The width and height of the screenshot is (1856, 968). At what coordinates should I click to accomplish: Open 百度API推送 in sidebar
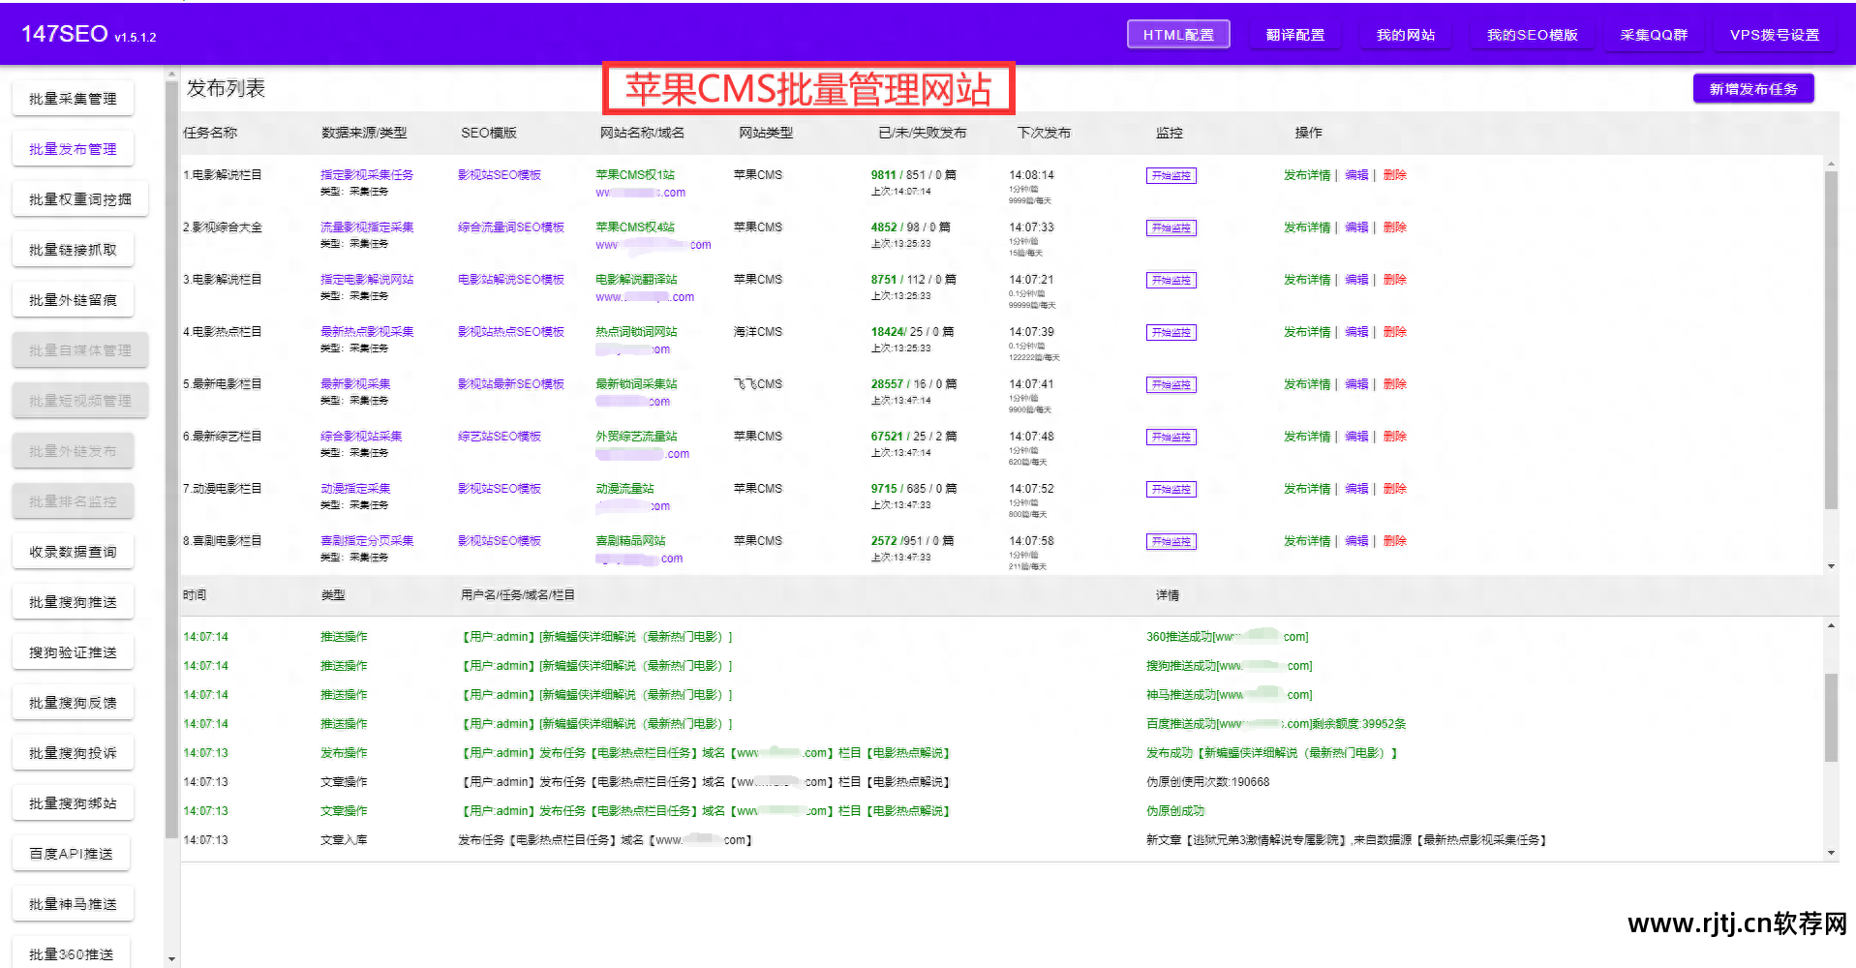(x=72, y=853)
